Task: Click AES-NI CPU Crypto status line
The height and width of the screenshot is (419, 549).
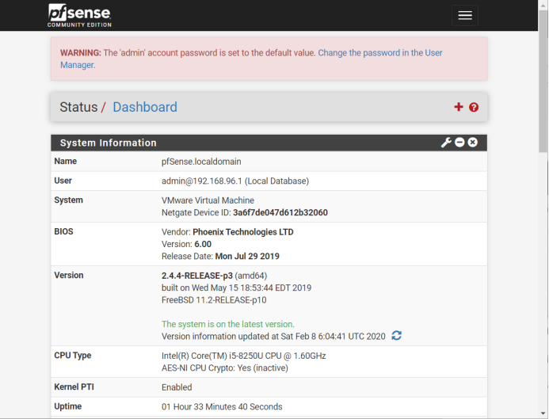Action: (225, 368)
